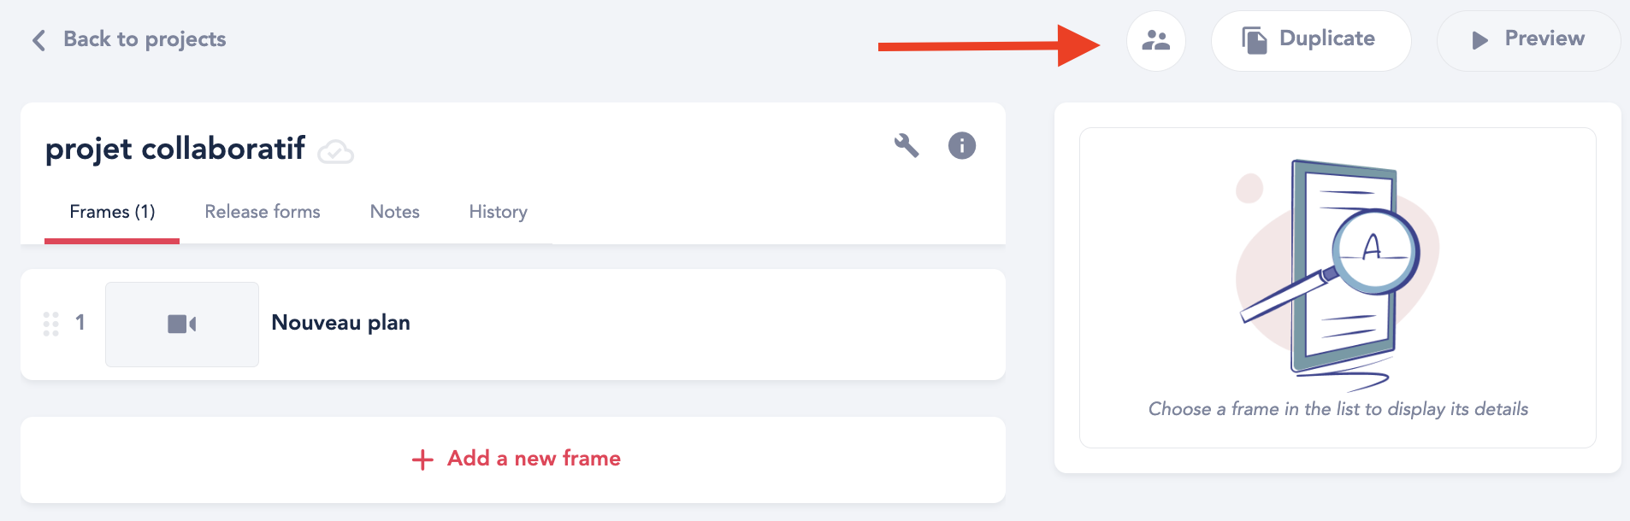This screenshot has width=1630, height=521.
Task: Open the collaborators people icon
Action: click(1155, 40)
